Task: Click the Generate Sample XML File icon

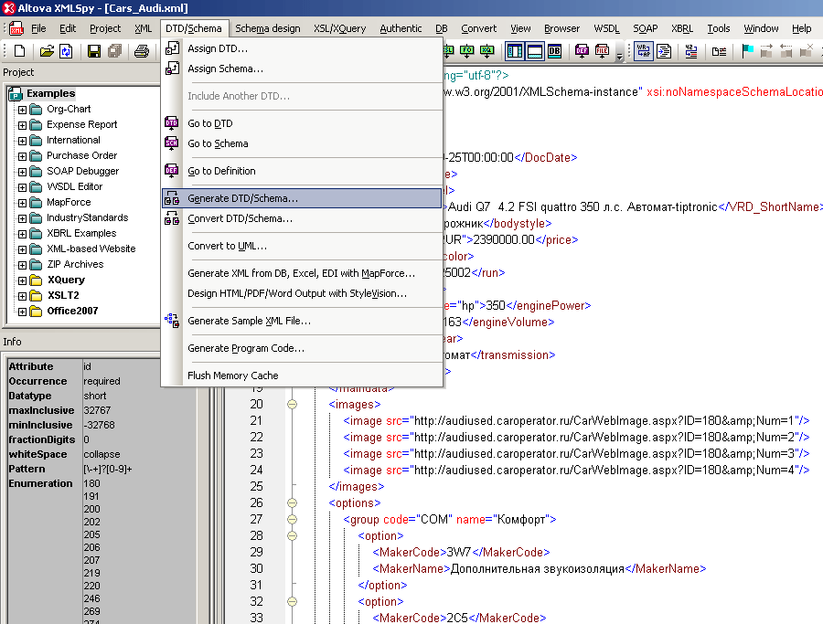Action: point(172,321)
